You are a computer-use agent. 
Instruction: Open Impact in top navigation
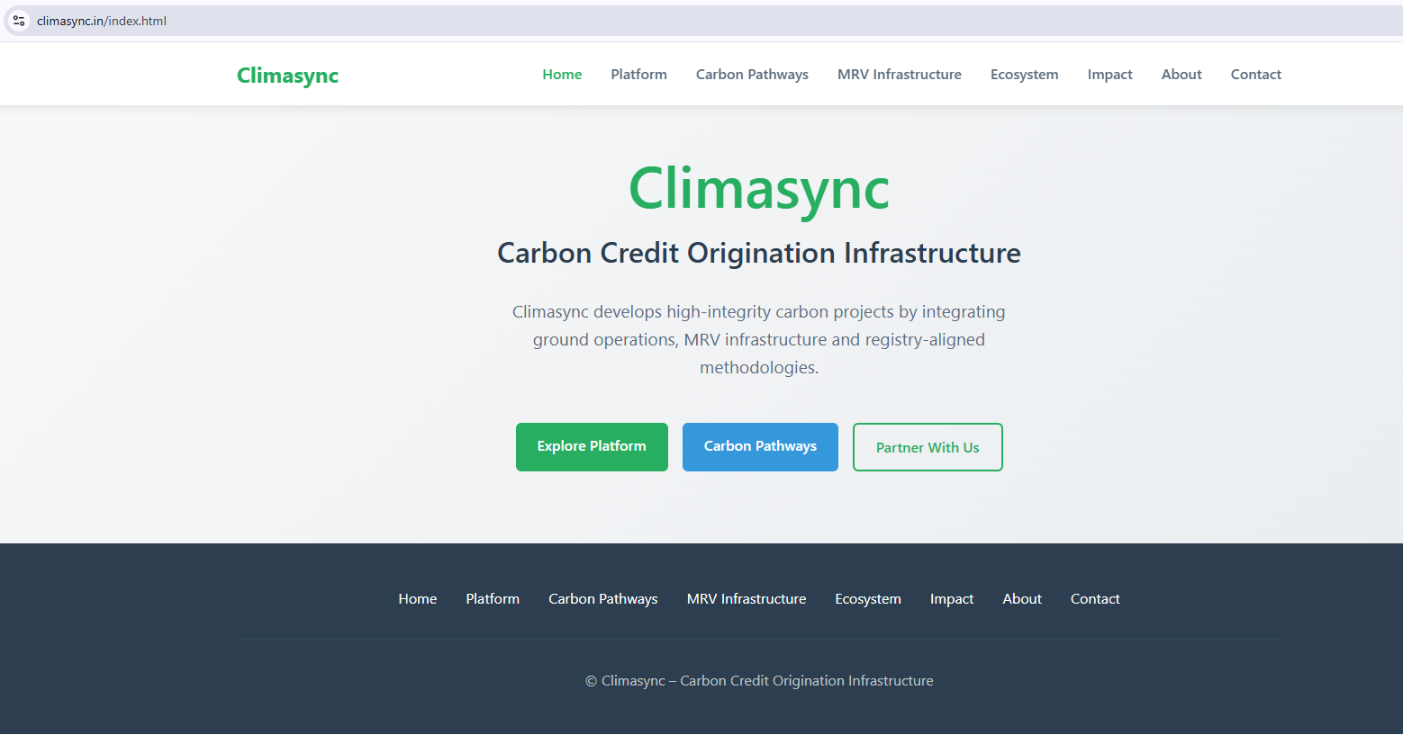pyautogui.click(x=1109, y=75)
